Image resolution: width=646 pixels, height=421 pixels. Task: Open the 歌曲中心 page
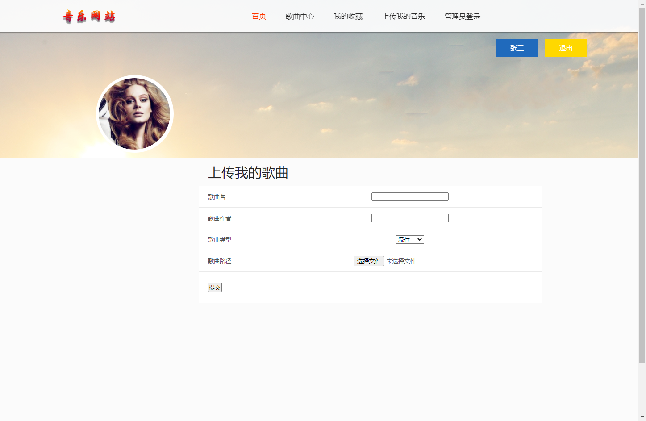coord(300,16)
